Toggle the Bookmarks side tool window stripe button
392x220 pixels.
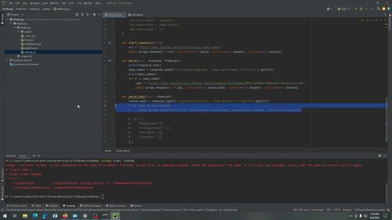[2, 193]
